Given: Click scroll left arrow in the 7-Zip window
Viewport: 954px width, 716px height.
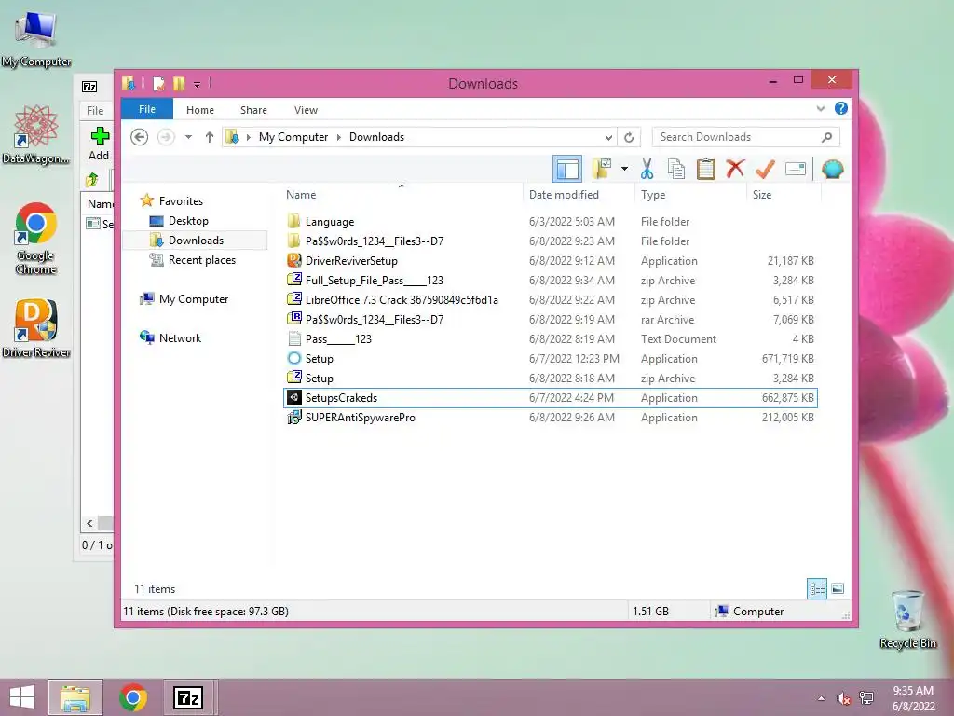Looking at the screenshot, I should pos(90,523).
